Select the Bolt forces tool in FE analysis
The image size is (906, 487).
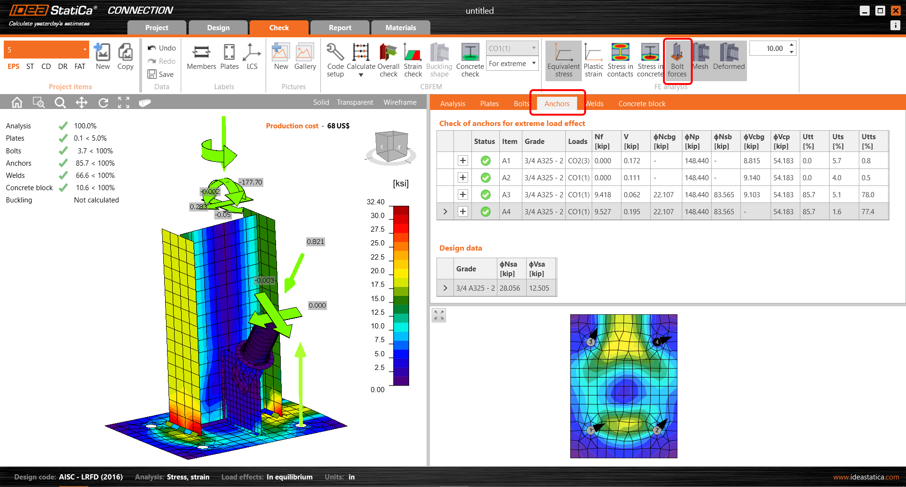click(678, 60)
